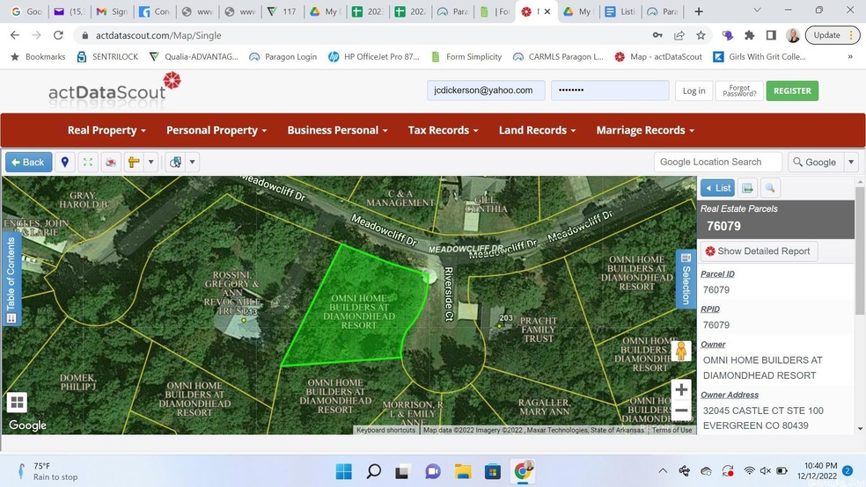Toggle the Selection side tab

[686, 280]
